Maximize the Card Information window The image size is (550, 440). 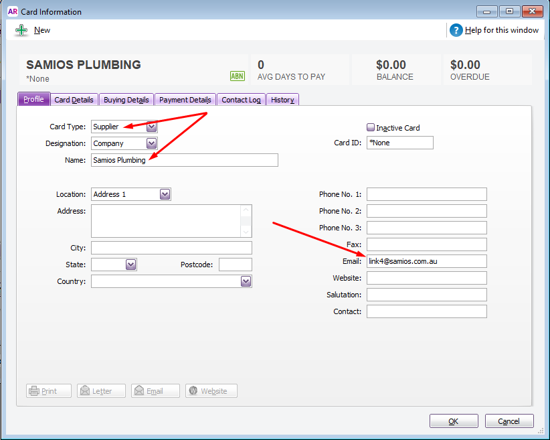coord(510,11)
